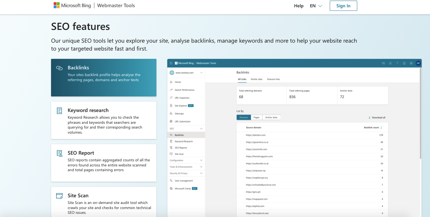Select Disavow links tab in preview
The height and width of the screenshot is (217, 430).
273,79
